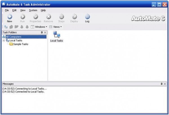Image resolution: width=169 pixels, height=115 pixels.
Task: Click the first greyed person icon in the small toolbar
Action: [x=22, y=27]
